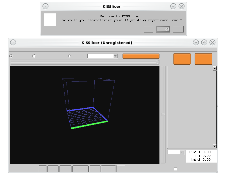Image resolution: width=226 pixels, height=176 pixels.
Task: Click the scroll-up arrow of the right panel
Action: point(214,69)
